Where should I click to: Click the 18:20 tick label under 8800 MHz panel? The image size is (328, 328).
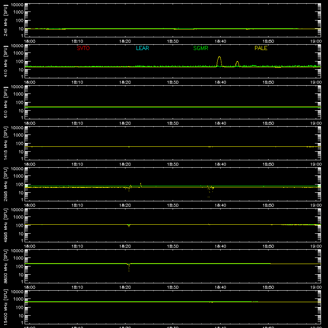click(125, 287)
